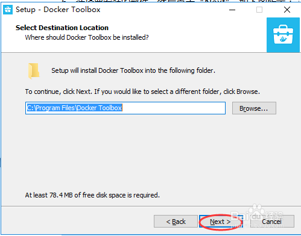Click the 'Setup - Docker Toolbox' window title text
This screenshot has width=301, height=236.
pyautogui.click(x=58, y=10)
